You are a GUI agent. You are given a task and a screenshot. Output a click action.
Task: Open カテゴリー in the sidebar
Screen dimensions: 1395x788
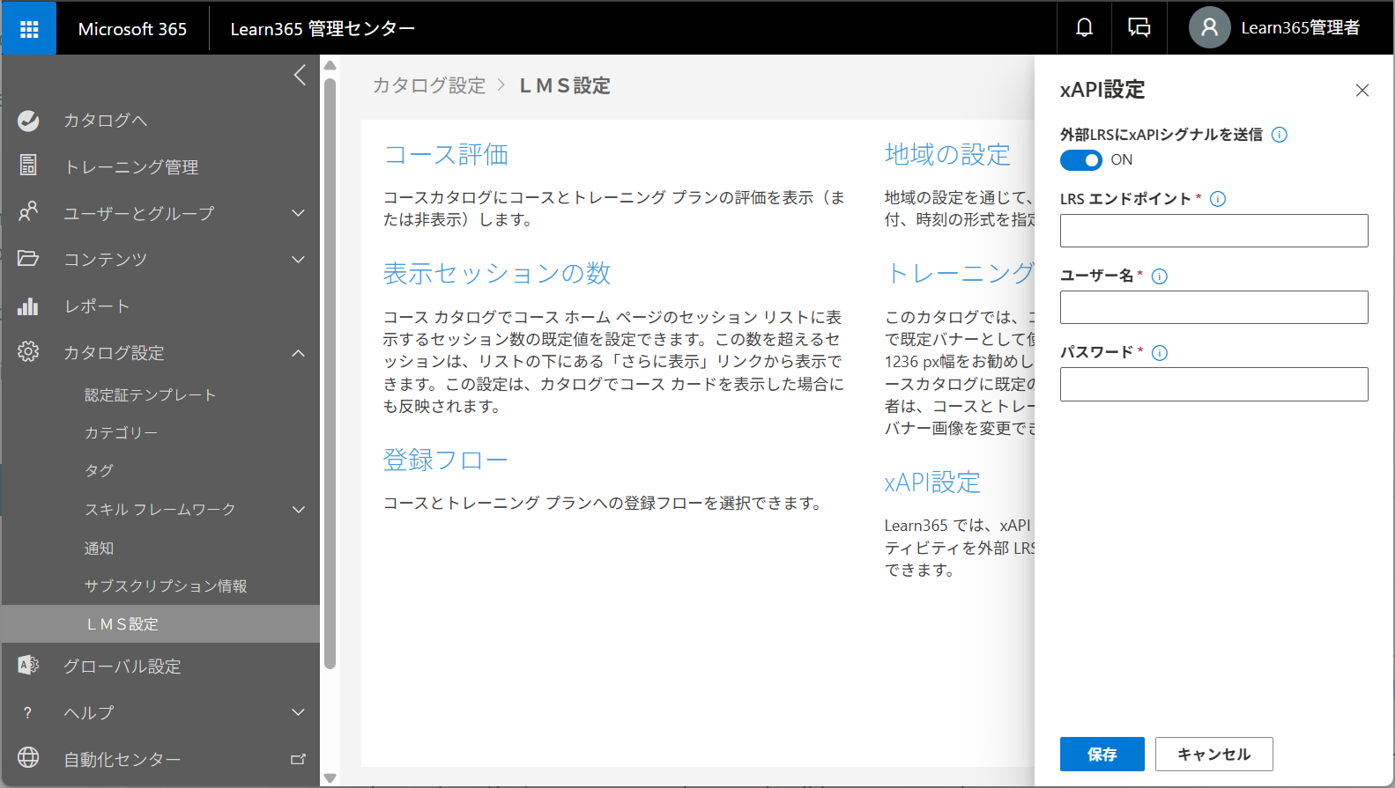tap(122, 433)
